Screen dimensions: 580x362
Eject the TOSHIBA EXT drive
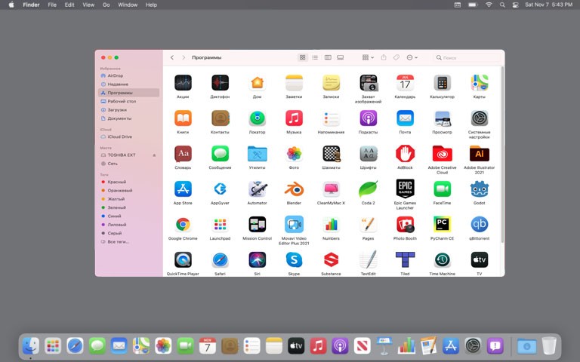pyautogui.click(x=154, y=155)
